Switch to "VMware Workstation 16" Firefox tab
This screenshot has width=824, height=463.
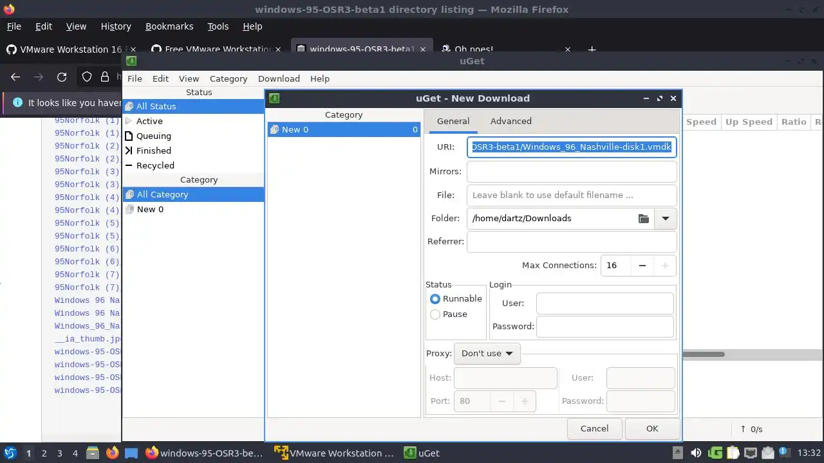coord(71,49)
